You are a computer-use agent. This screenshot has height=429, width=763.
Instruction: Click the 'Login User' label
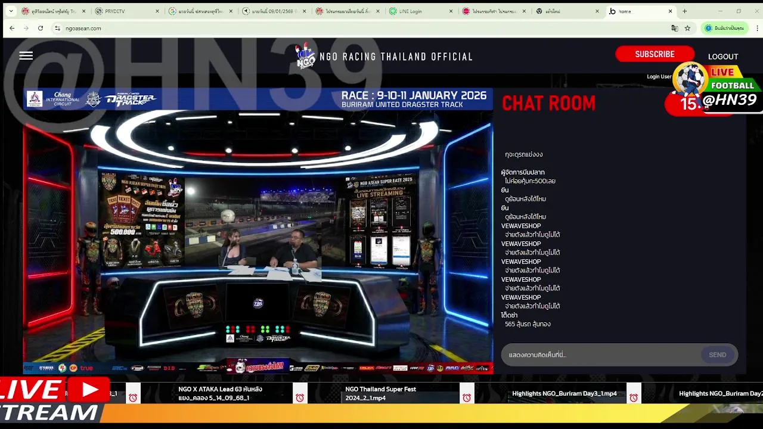(659, 76)
